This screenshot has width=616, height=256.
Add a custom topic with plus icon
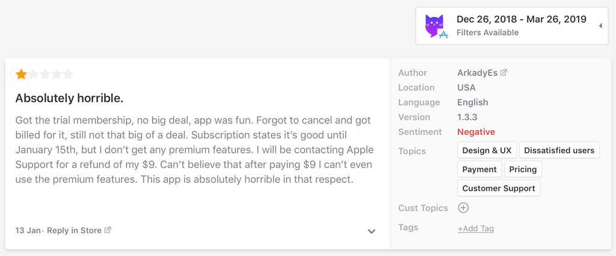(x=464, y=208)
